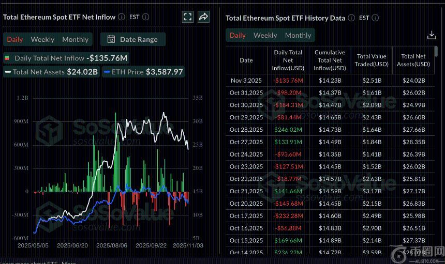Switch chart to Weekly view

click(x=42, y=39)
